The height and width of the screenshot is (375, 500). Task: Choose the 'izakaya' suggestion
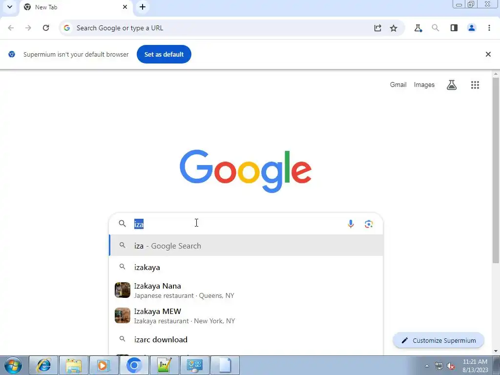(246, 267)
